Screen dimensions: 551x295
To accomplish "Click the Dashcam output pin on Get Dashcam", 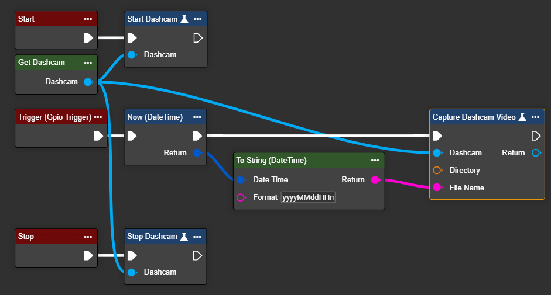I will point(88,82).
